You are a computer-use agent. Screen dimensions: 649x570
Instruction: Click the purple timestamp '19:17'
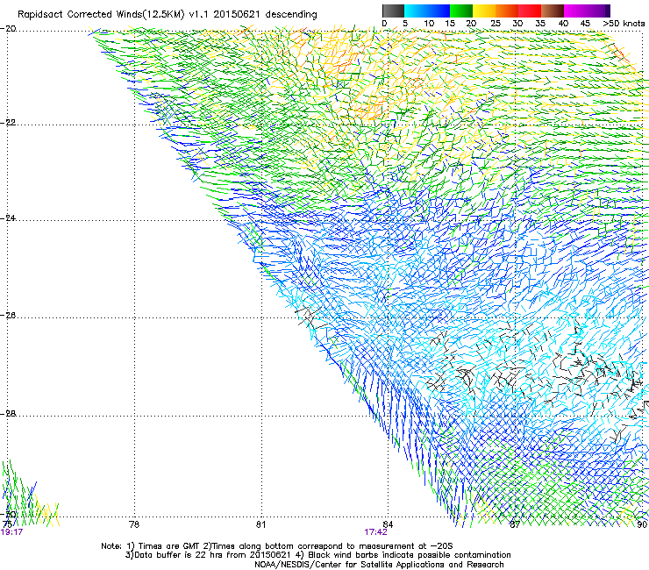click(11, 532)
